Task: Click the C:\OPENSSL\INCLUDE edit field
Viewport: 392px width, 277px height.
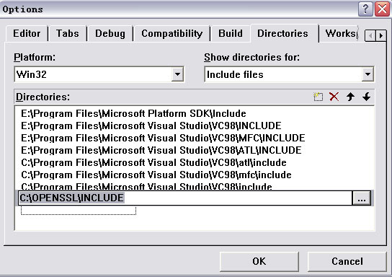Action: coord(185,198)
